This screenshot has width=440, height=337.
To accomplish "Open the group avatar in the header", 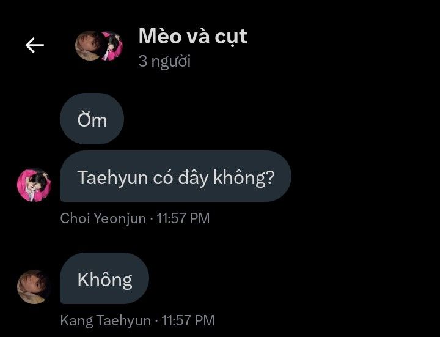I will click(99, 46).
